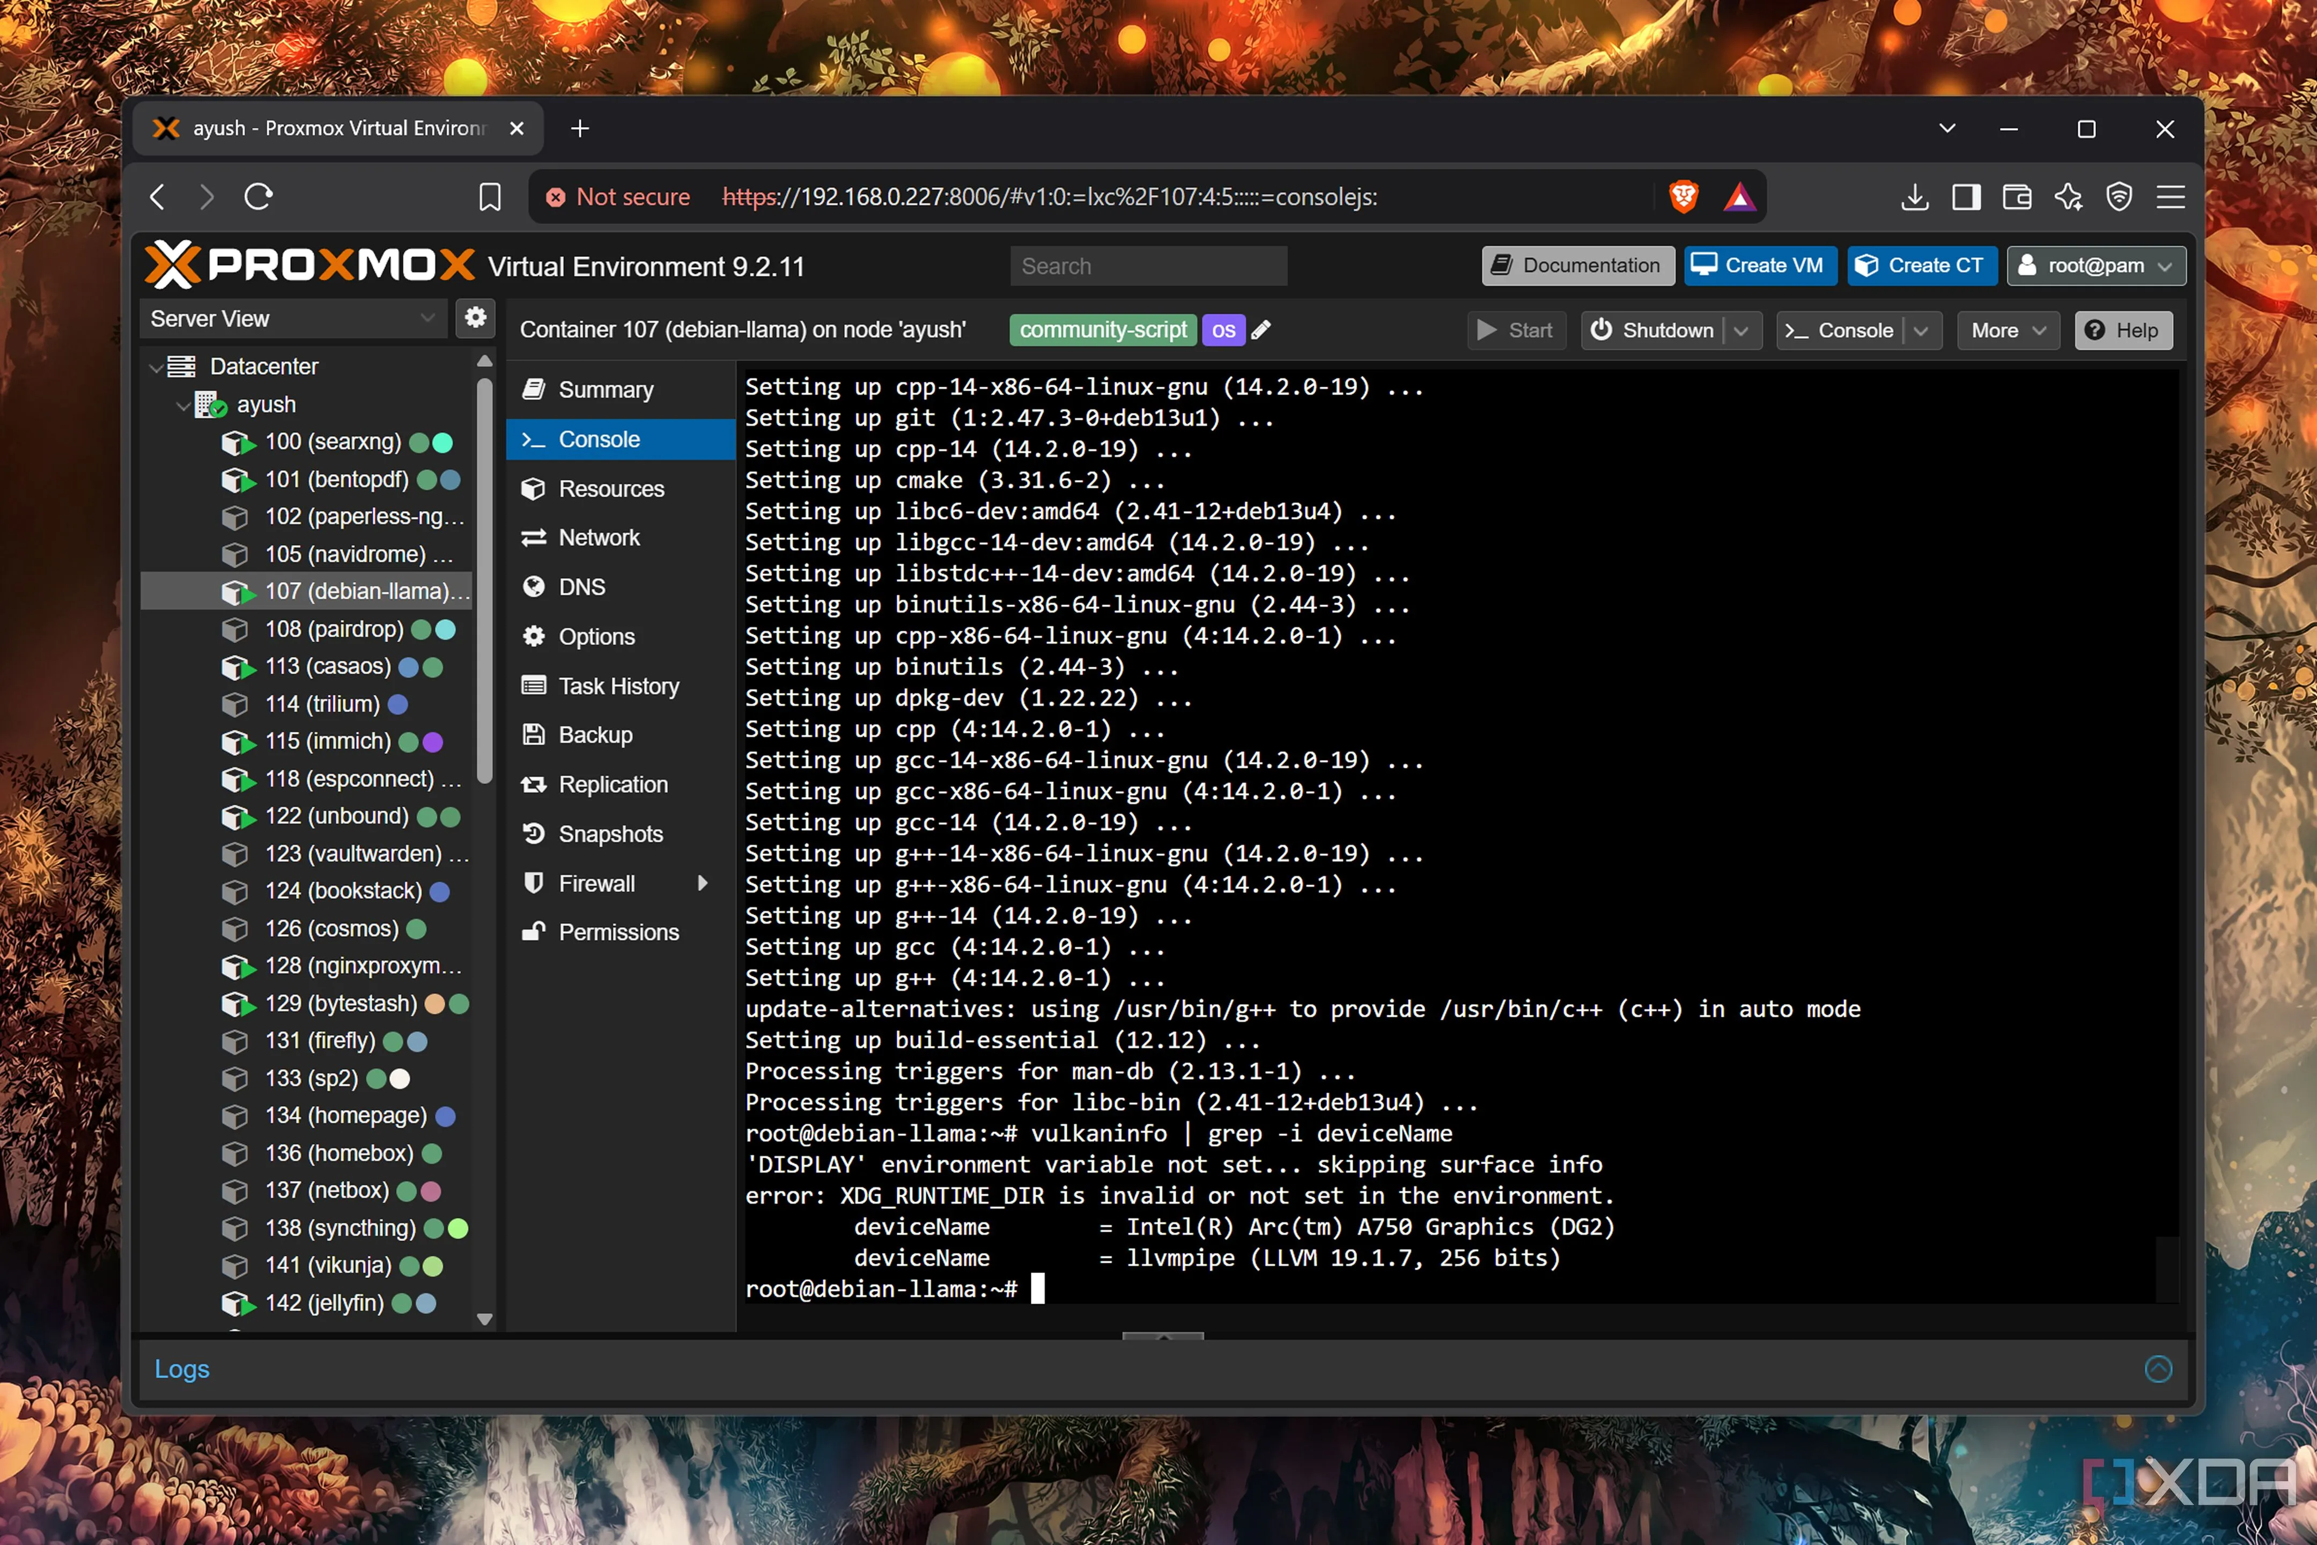Screen dimensions: 2317x1545
Task: Click the browser back arrow
Action: coord(158,197)
